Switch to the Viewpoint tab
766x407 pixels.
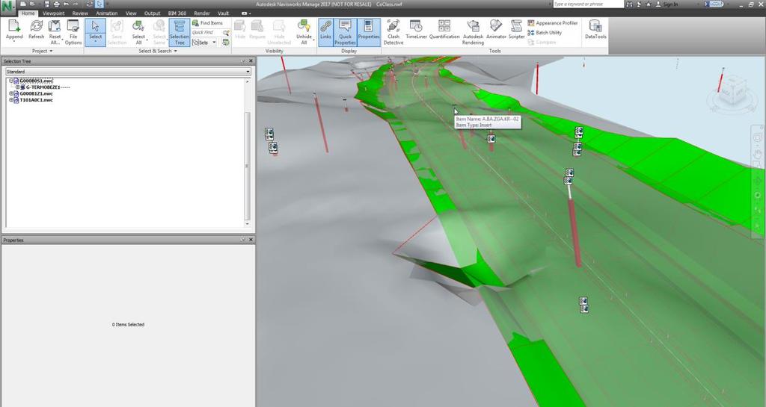tap(53, 13)
